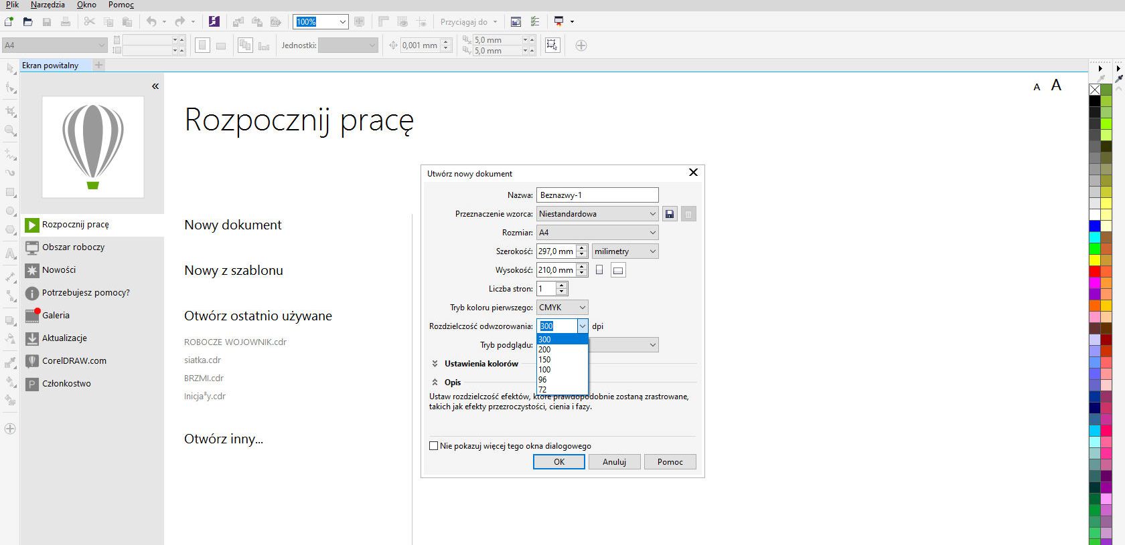Check 'Nie pokazuj więcej tego okna dialogowego'

click(434, 446)
